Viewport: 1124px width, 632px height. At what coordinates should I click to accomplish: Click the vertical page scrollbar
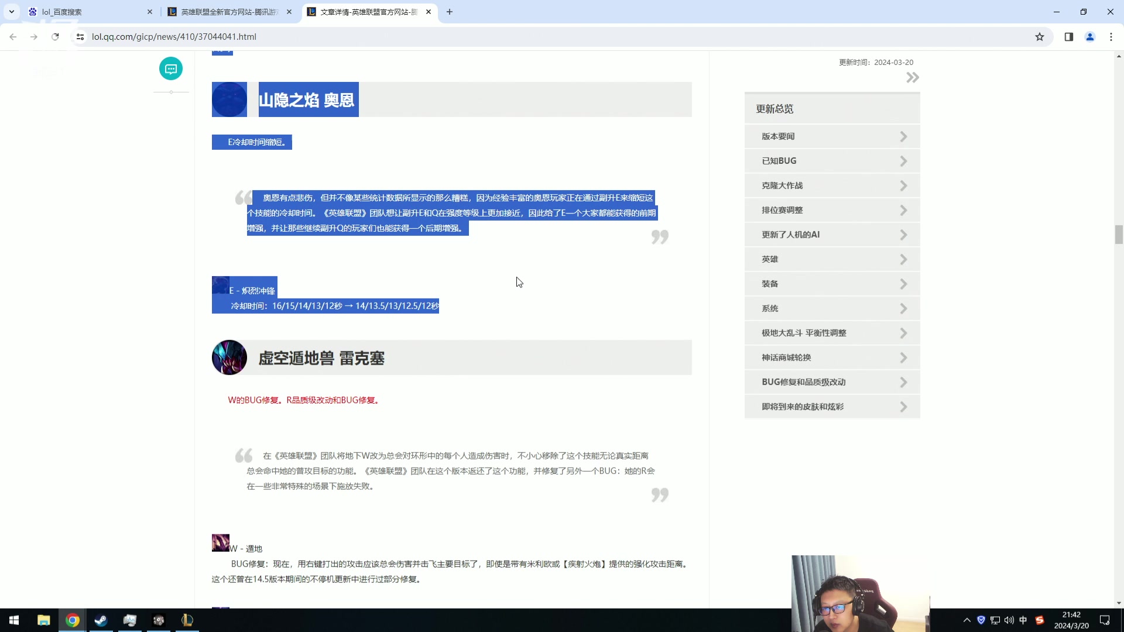coord(1119,234)
